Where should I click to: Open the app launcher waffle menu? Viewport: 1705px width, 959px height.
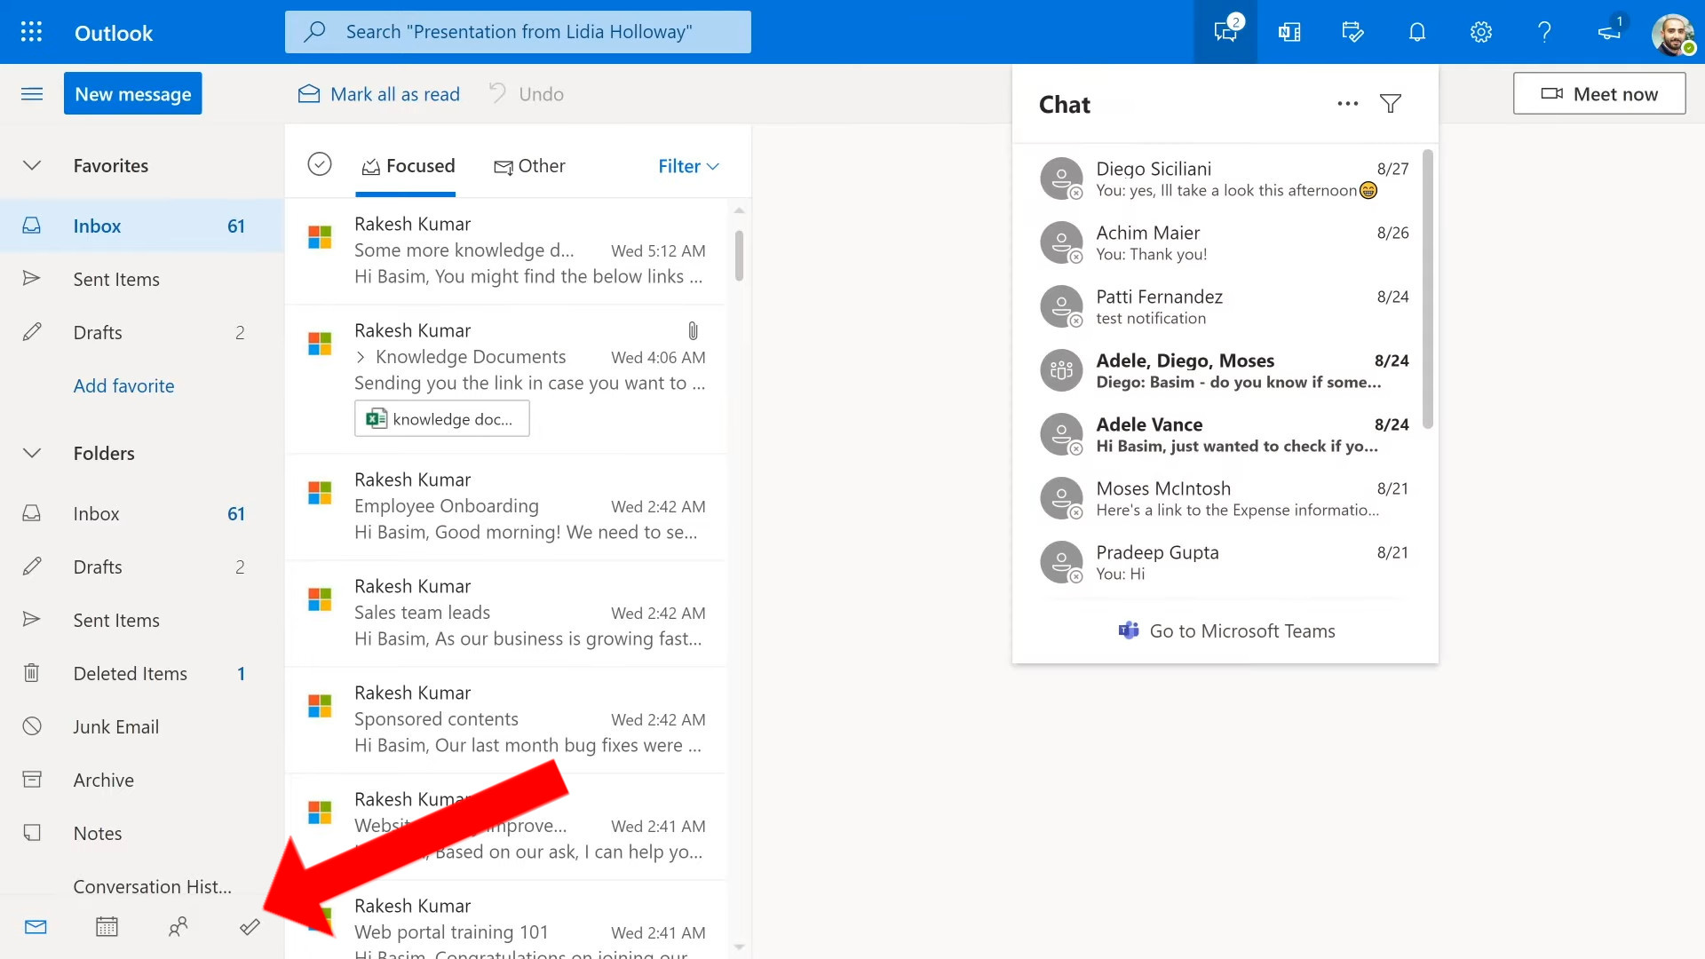(30, 31)
